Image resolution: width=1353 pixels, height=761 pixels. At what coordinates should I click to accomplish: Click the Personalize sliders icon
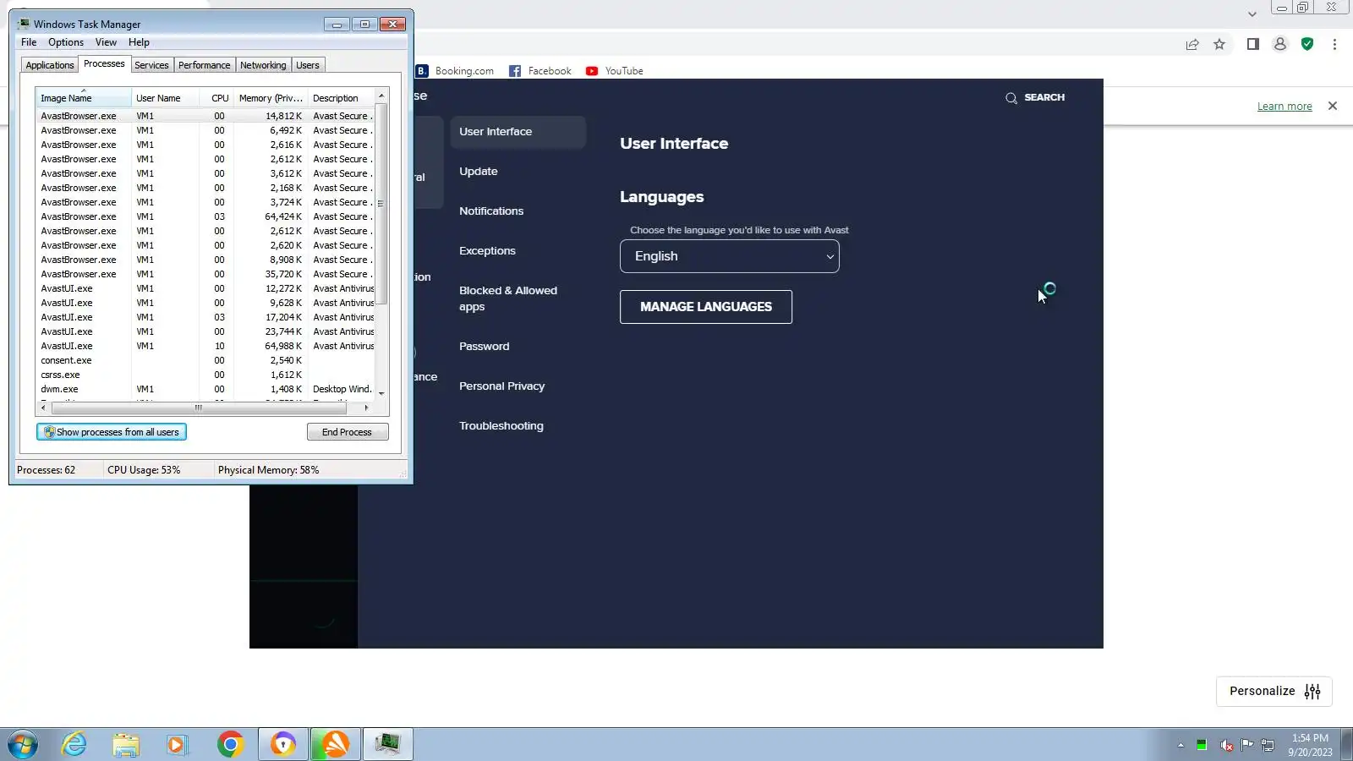[1312, 692]
